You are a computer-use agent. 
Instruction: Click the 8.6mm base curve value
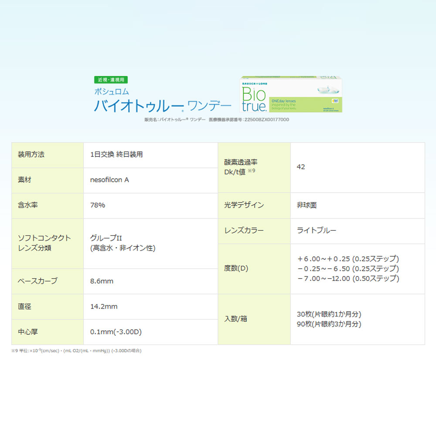102,281
